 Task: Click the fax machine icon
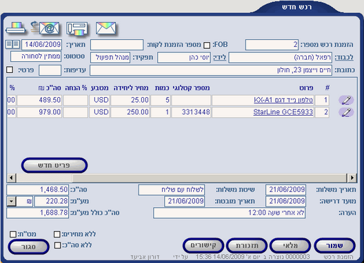(77, 29)
